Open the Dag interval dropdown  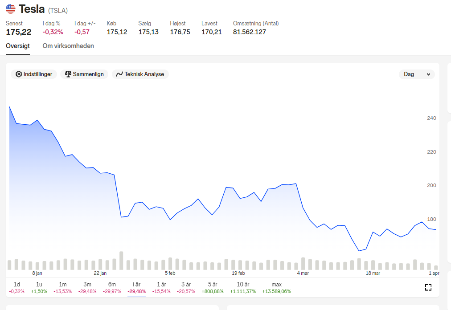point(417,74)
